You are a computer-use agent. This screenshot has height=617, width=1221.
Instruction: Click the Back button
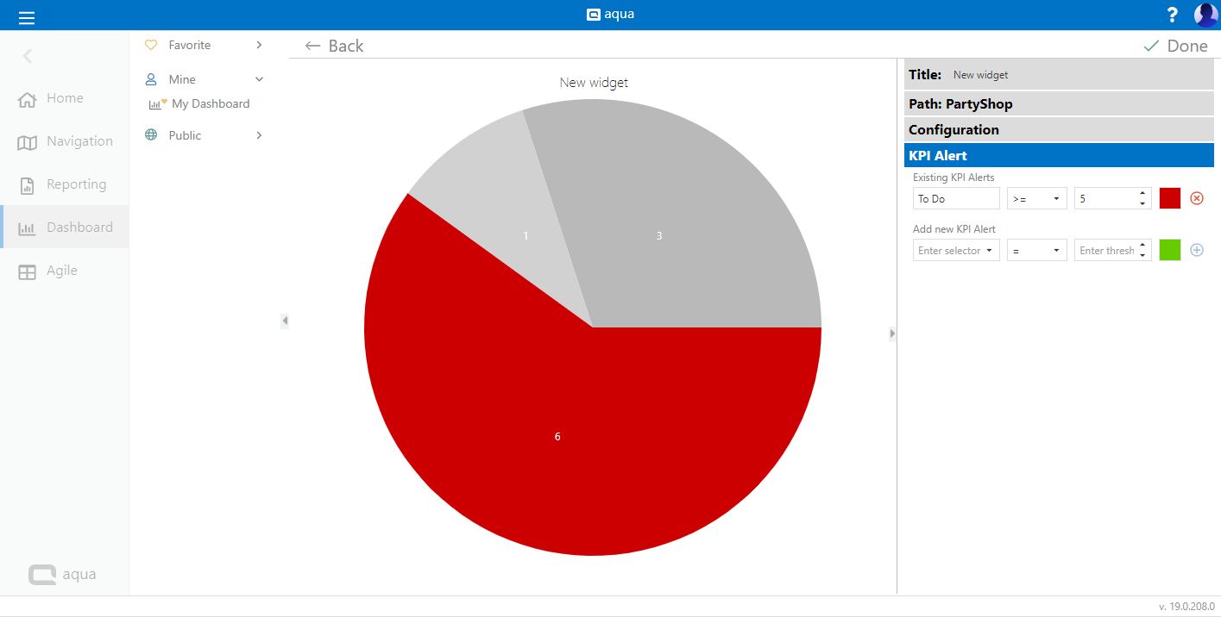(x=335, y=46)
